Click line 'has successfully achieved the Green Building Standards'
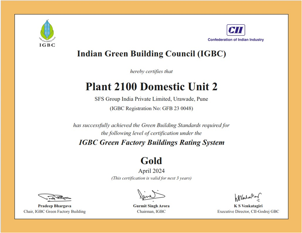This screenshot has height=233, width=302. pyautogui.click(x=151, y=125)
